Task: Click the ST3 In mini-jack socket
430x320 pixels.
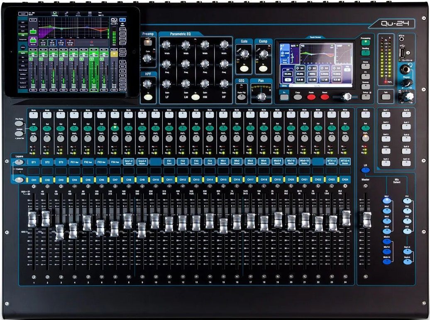Action: (x=402, y=39)
